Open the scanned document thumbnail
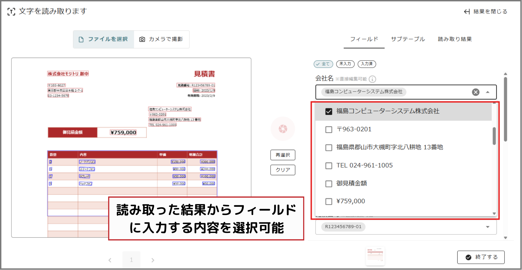Screen dimensions: 522x270 click(x=375, y=256)
